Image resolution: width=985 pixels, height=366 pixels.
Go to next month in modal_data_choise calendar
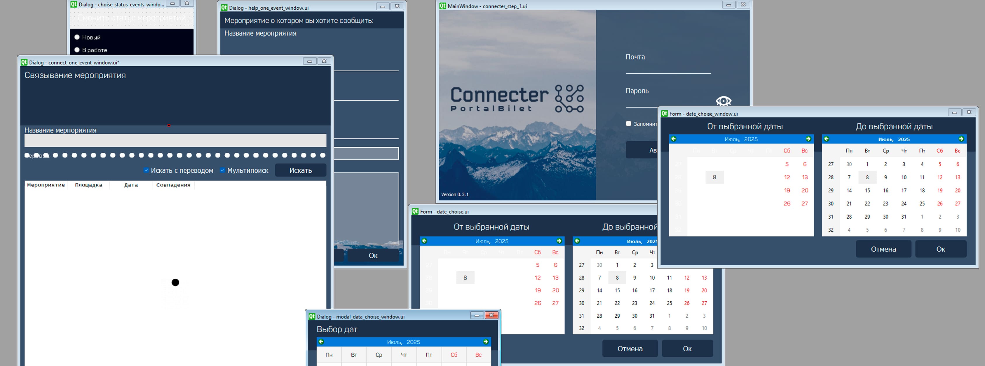486,342
